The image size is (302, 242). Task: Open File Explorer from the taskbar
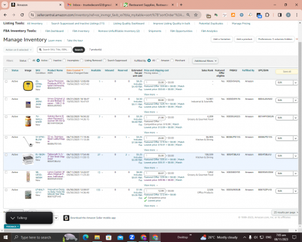coord(97,237)
